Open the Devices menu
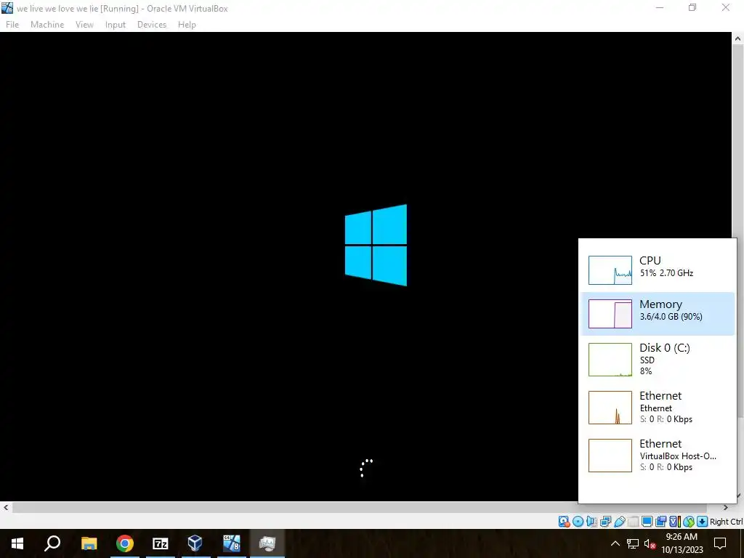Viewport: 744px width, 558px height. coord(152,25)
